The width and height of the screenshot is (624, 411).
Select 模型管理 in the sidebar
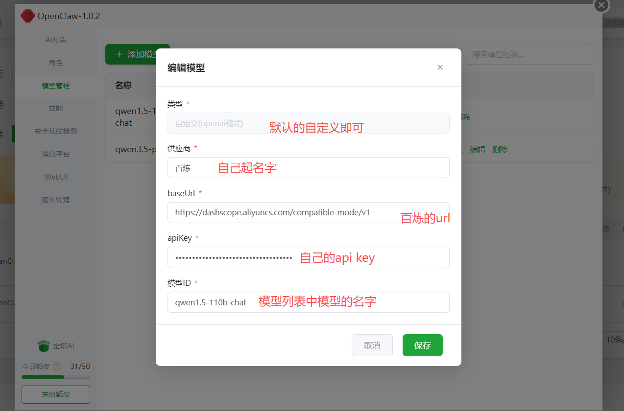(x=56, y=86)
